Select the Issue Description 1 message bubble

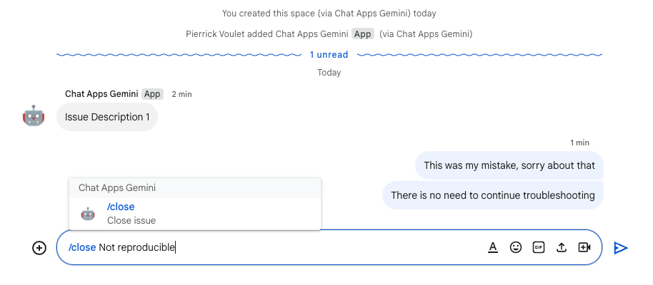tap(107, 118)
